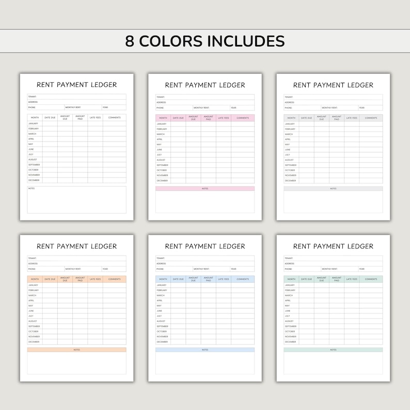Screen dimensions: 410x410
Task: Click MAY row on the blue ledger
Action: 204,306
